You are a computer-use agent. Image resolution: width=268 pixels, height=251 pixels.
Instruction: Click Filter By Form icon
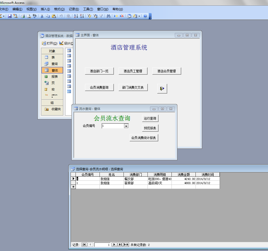pyautogui.click(x=95, y=16)
